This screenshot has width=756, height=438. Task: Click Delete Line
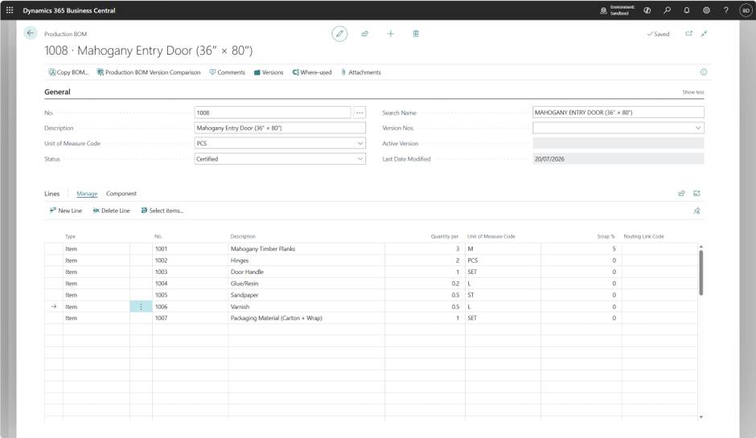(x=111, y=211)
